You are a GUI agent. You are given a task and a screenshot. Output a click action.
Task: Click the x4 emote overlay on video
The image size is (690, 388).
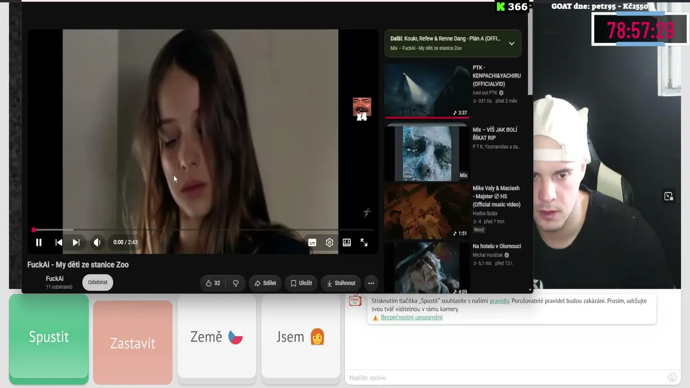362,109
